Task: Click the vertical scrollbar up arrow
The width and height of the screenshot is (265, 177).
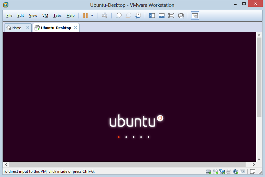Action: [x=259, y=35]
